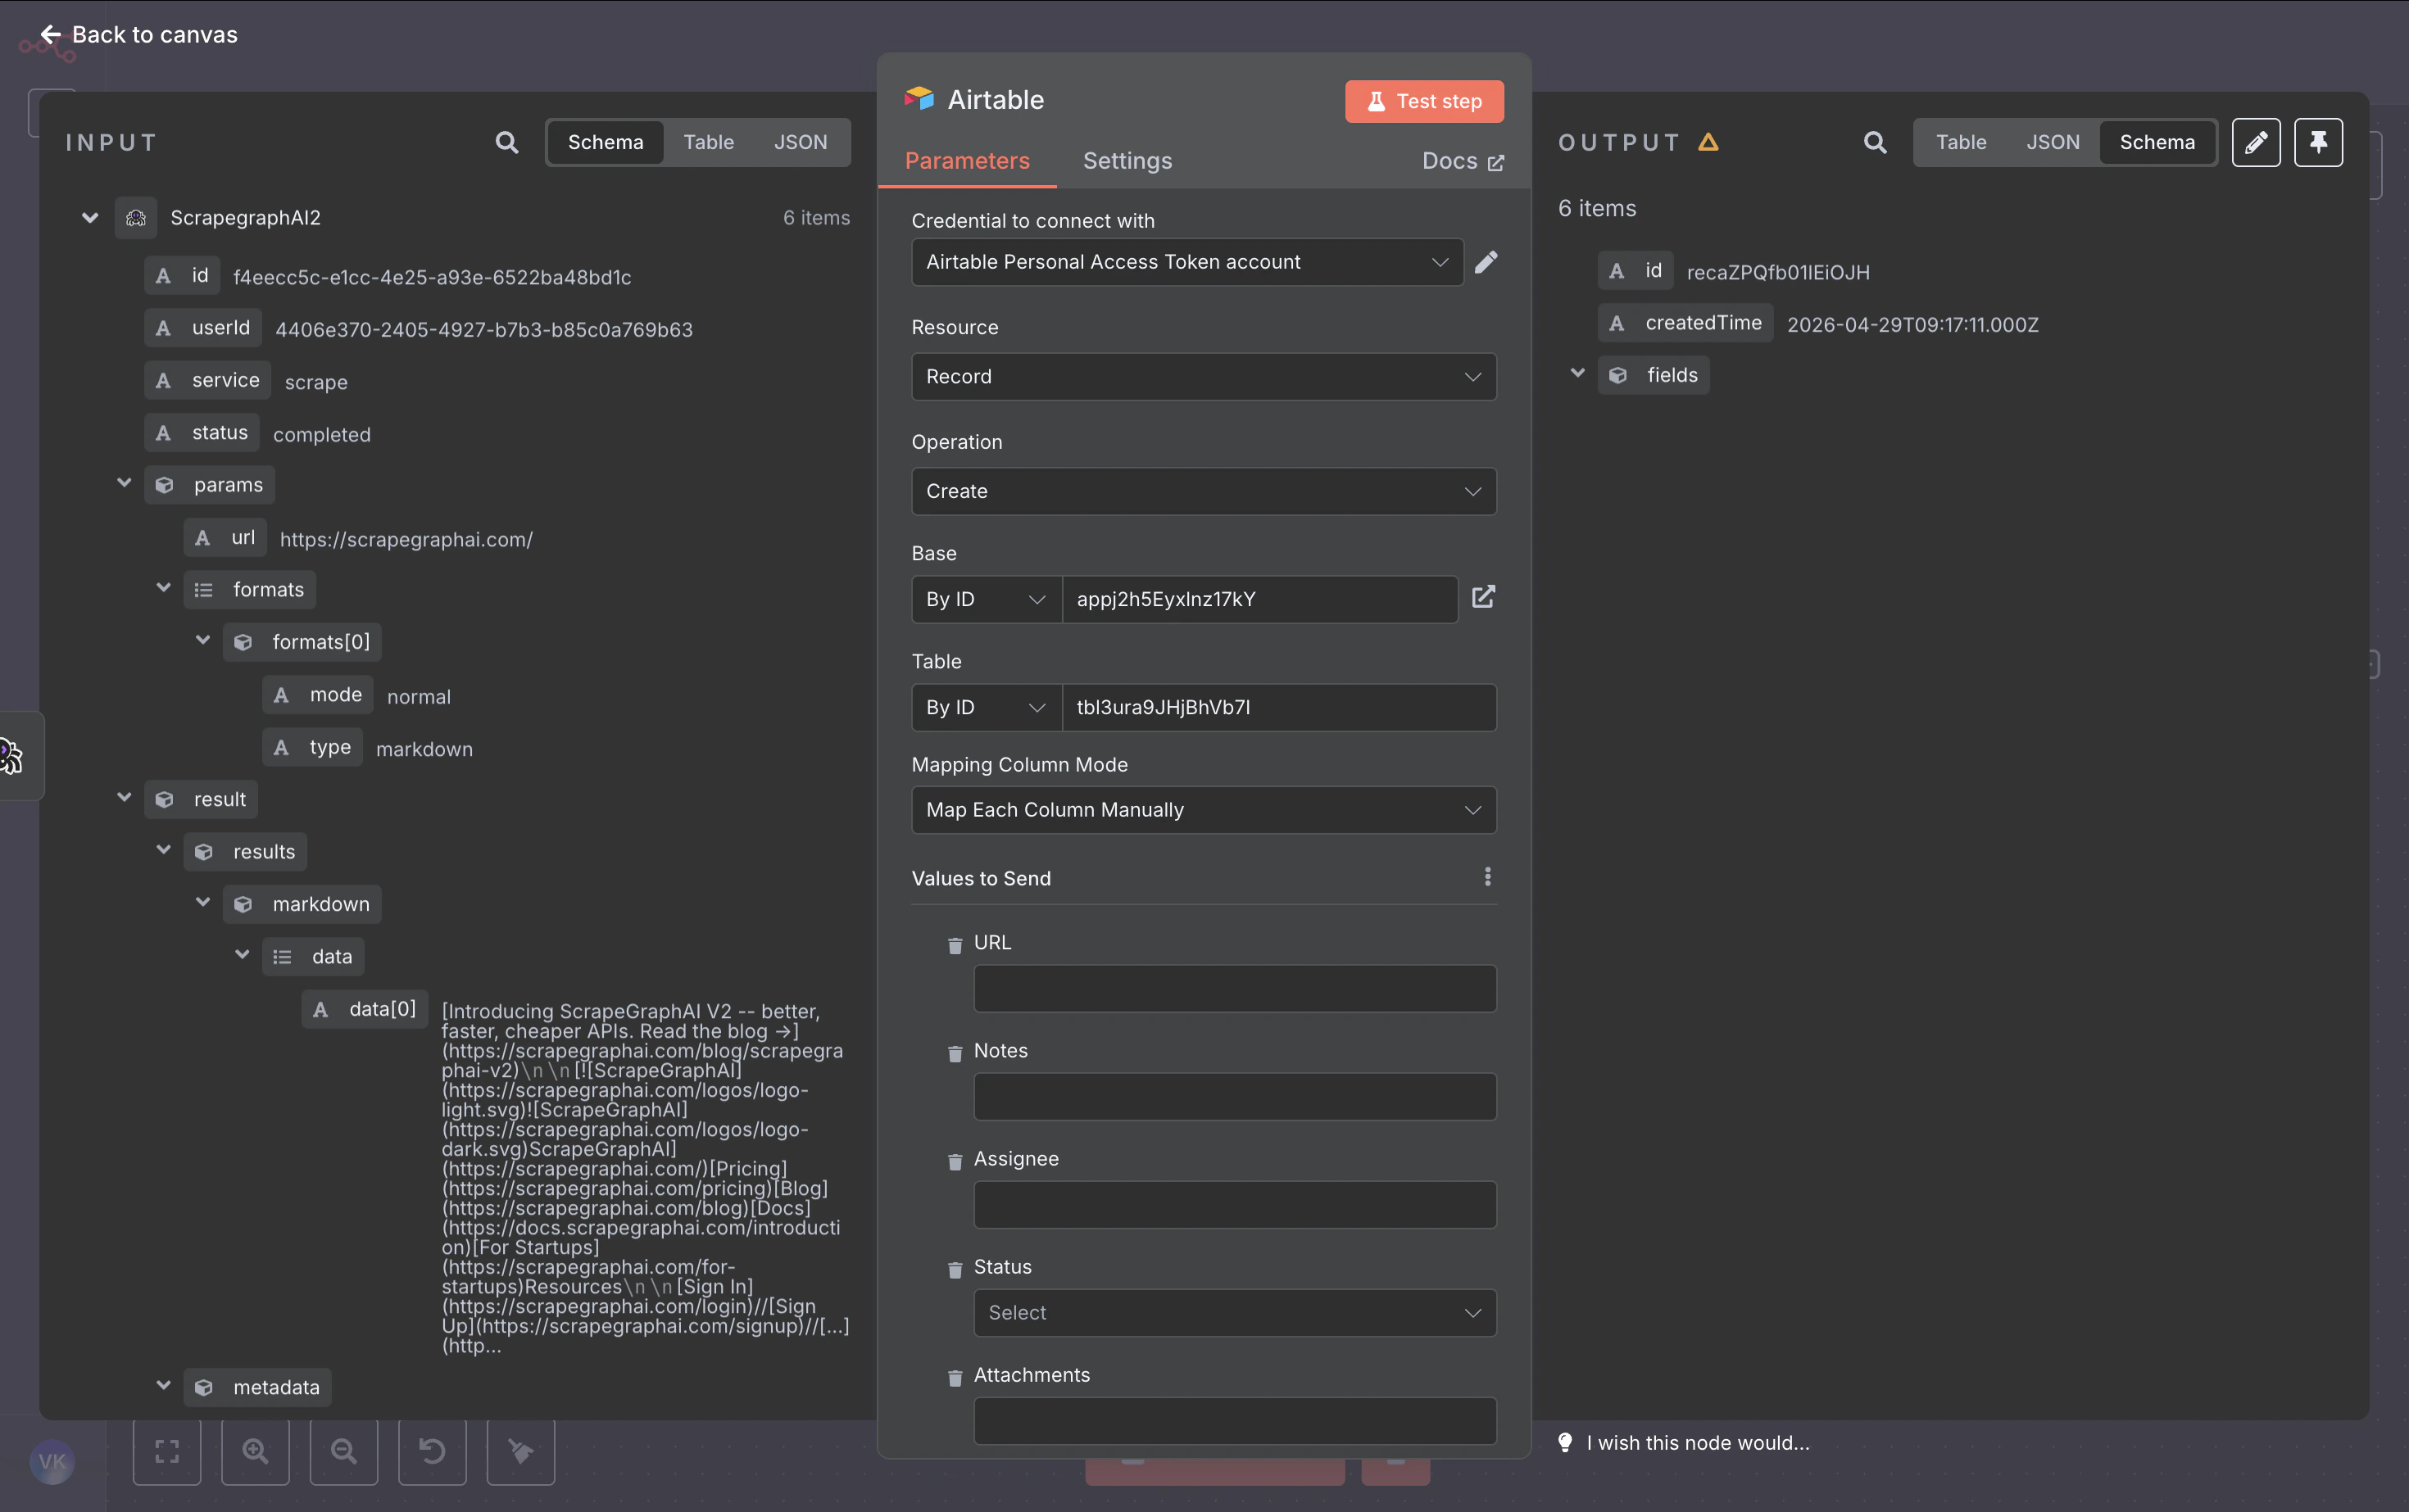The image size is (2409, 1512).
Task: Search the output panel data
Action: (x=1875, y=142)
